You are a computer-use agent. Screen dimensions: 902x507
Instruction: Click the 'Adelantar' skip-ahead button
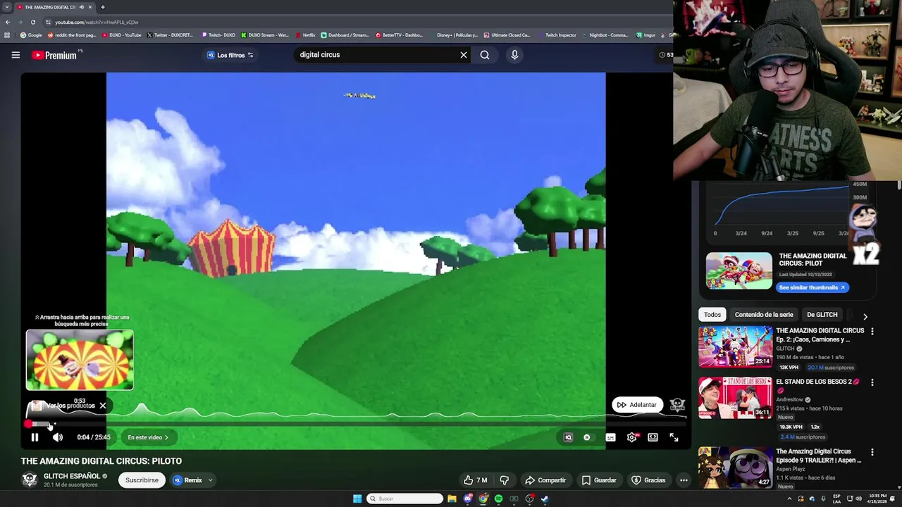(x=636, y=405)
